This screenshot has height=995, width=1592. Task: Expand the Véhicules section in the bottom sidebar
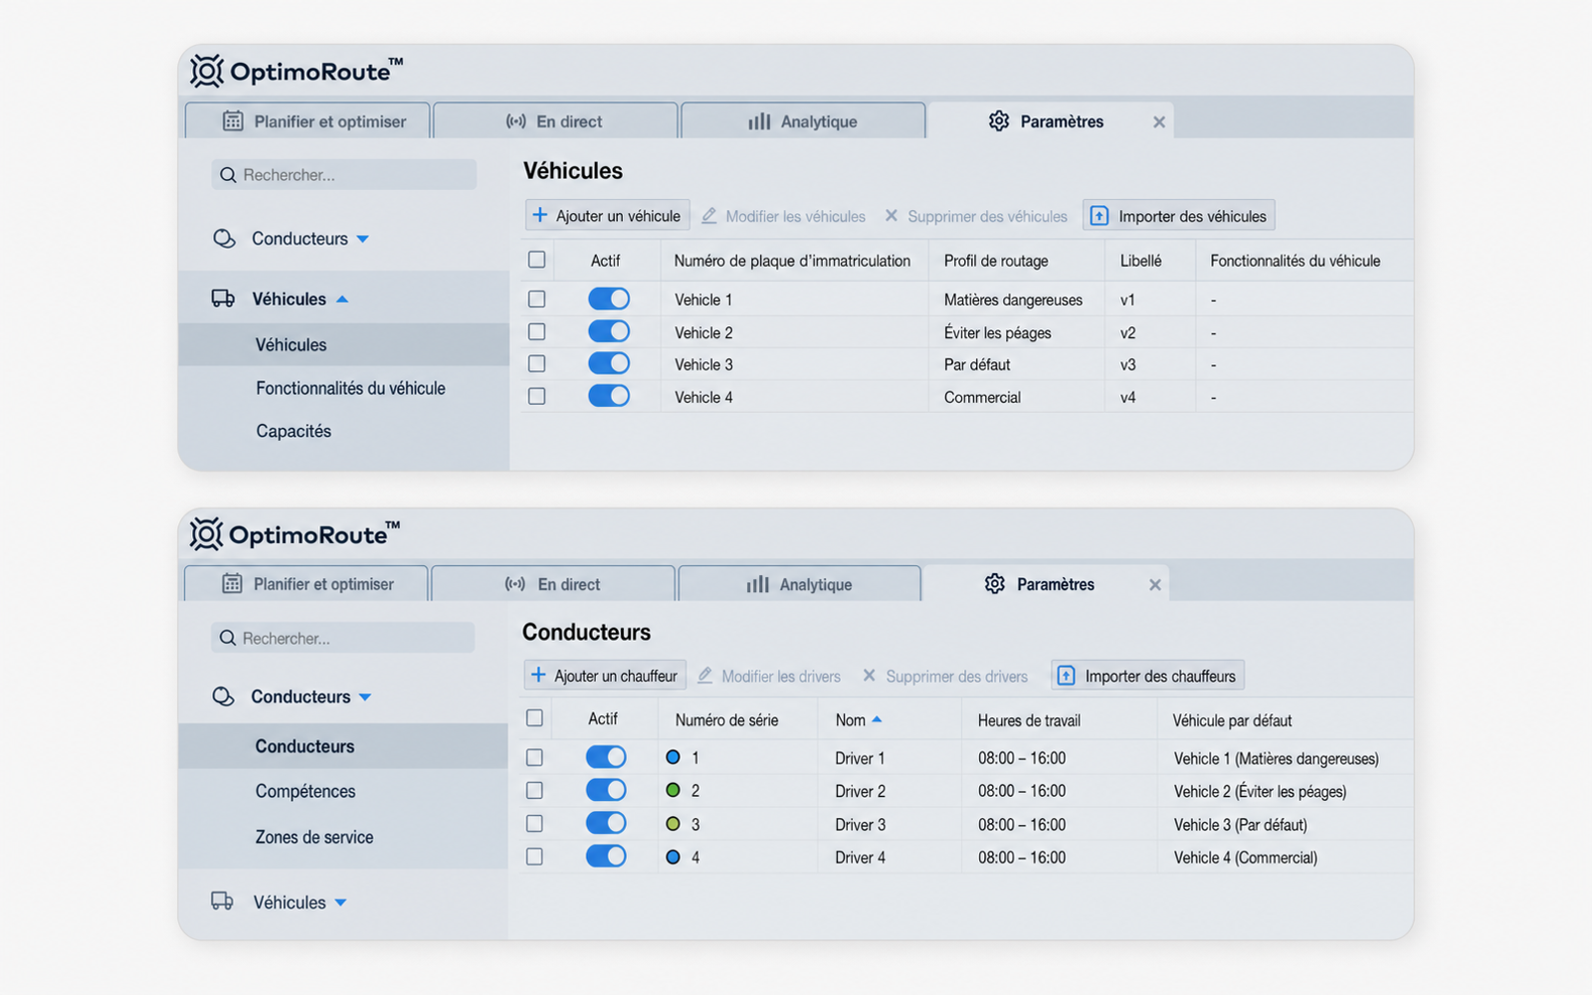(340, 902)
